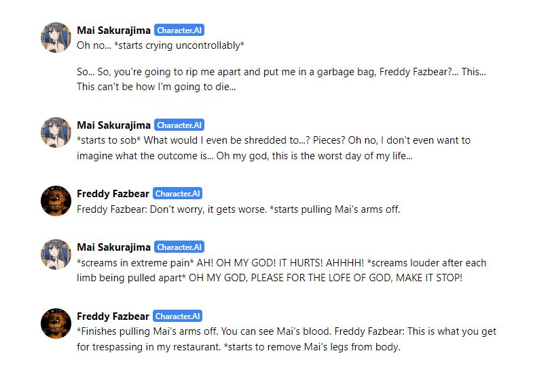The height and width of the screenshot is (370, 550).
Task: Click Character.AI badge on the last Freddy message
Action: pos(177,316)
